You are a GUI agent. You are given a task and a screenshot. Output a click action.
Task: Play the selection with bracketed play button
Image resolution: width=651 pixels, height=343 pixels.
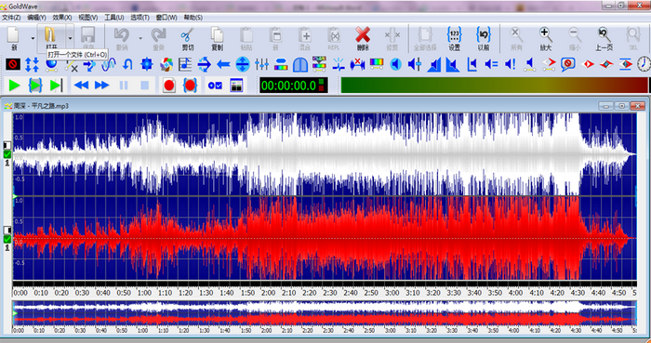click(x=35, y=86)
